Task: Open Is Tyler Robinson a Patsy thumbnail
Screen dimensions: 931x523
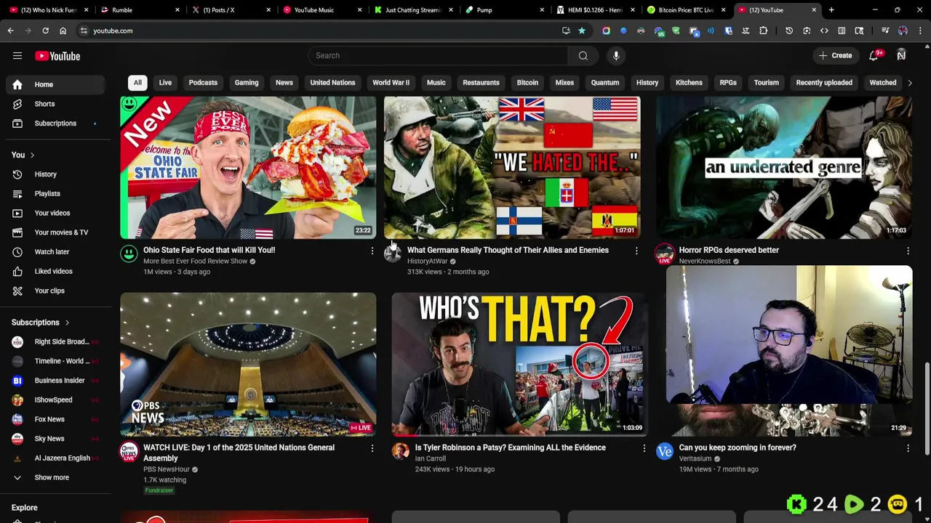Action: [519, 364]
